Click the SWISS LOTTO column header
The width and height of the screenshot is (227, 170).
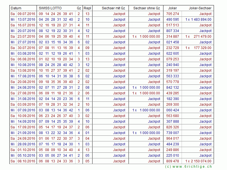[50, 8]
